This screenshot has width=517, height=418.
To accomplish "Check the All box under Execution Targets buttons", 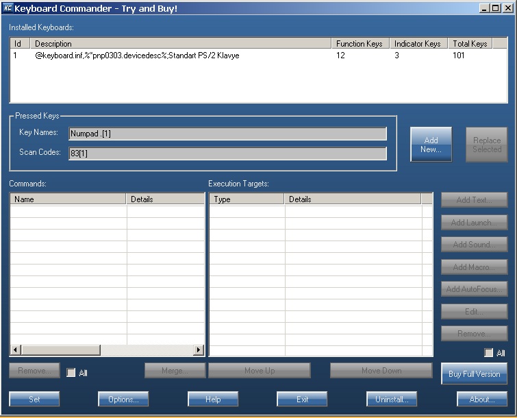I will [x=489, y=353].
